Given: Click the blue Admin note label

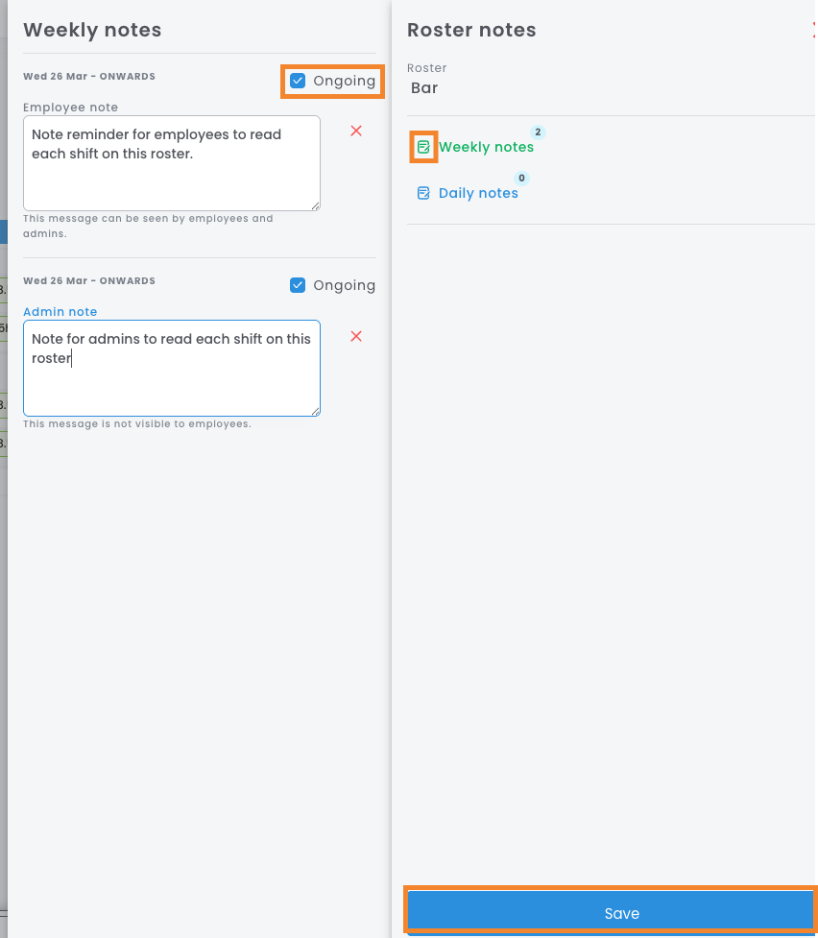Looking at the screenshot, I should (x=60, y=312).
